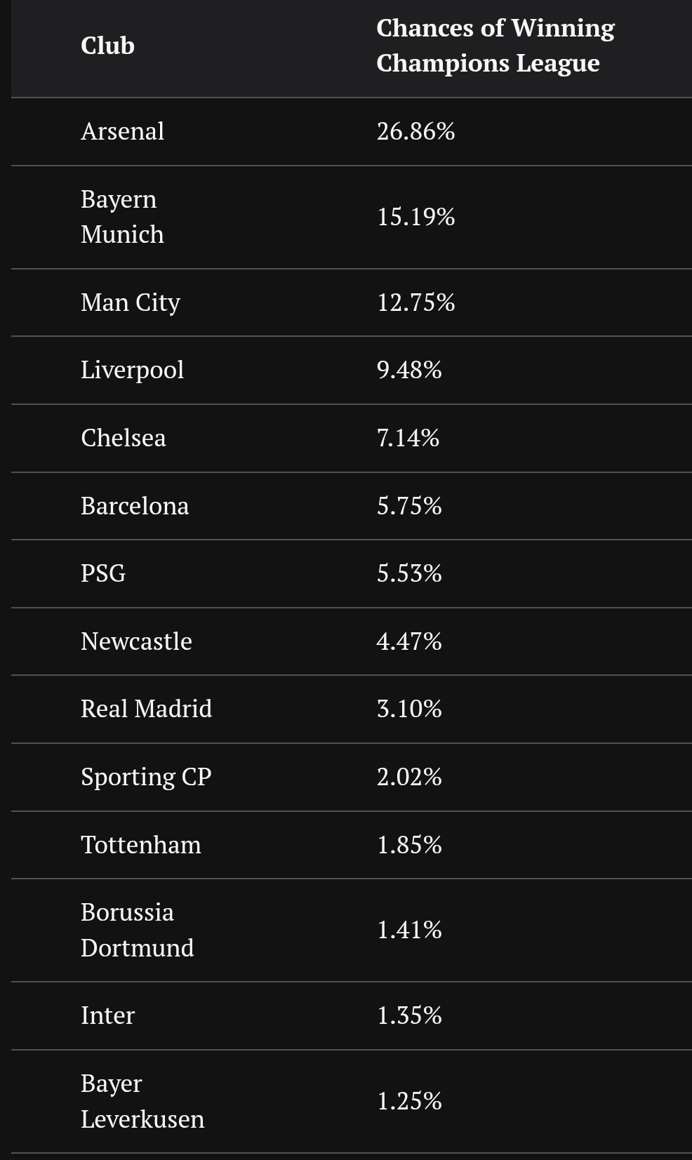Select the PSG club name
The height and width of the screenshot is (1160, 692).
(x=103, y=573)
